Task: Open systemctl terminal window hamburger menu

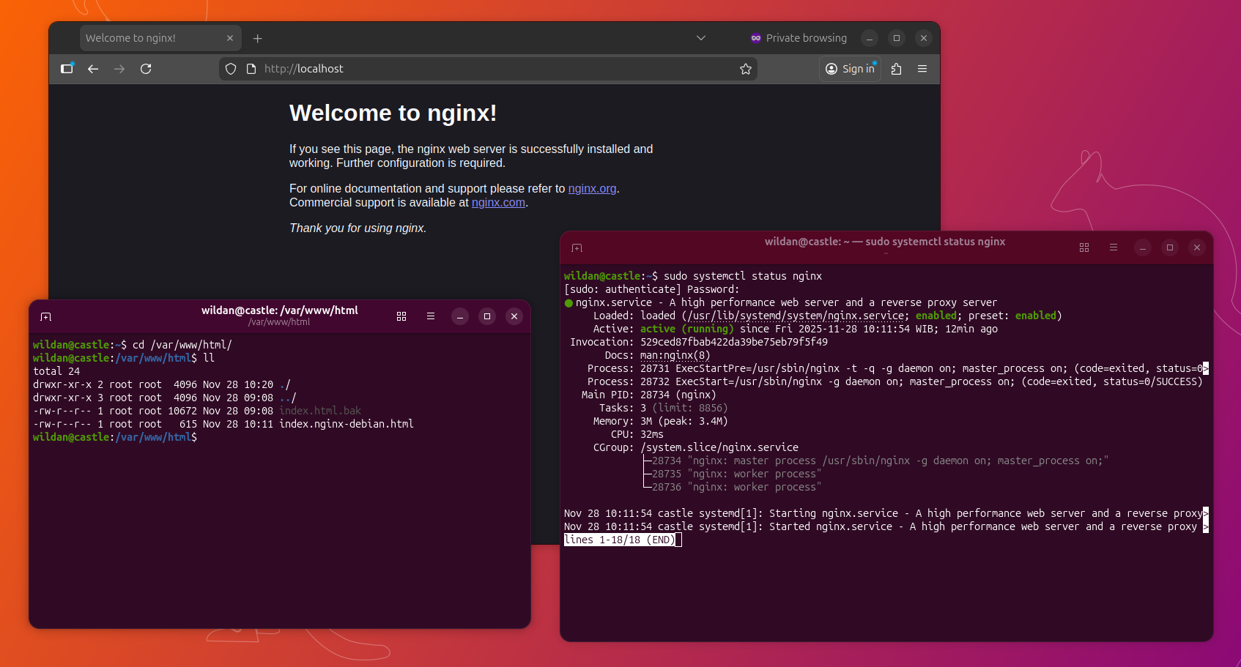Action: [x=1114, y=247]
